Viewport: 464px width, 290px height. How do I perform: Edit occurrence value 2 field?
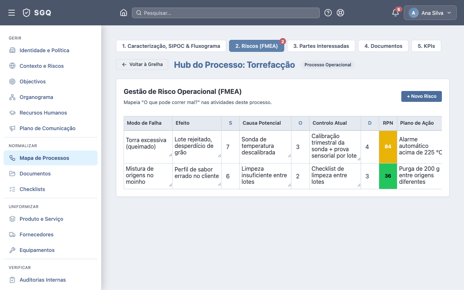click(300, 176)
